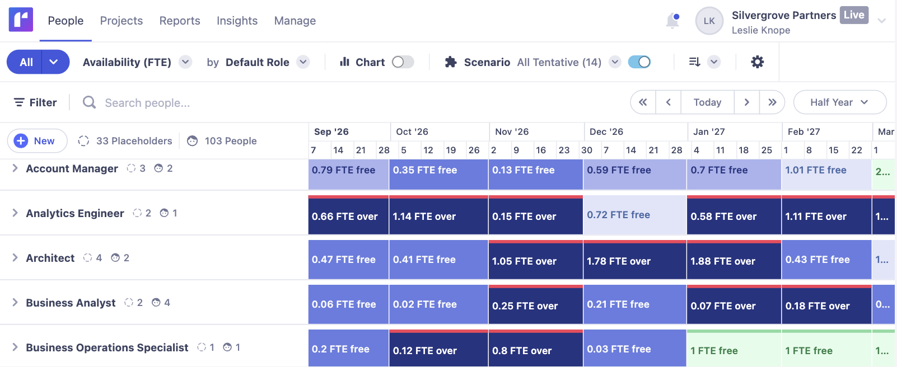This screenshot has width=897, height=367.
Task: Click Analytics Engineer people face icon
Action: pyautogui.click(x=164, y=213)
